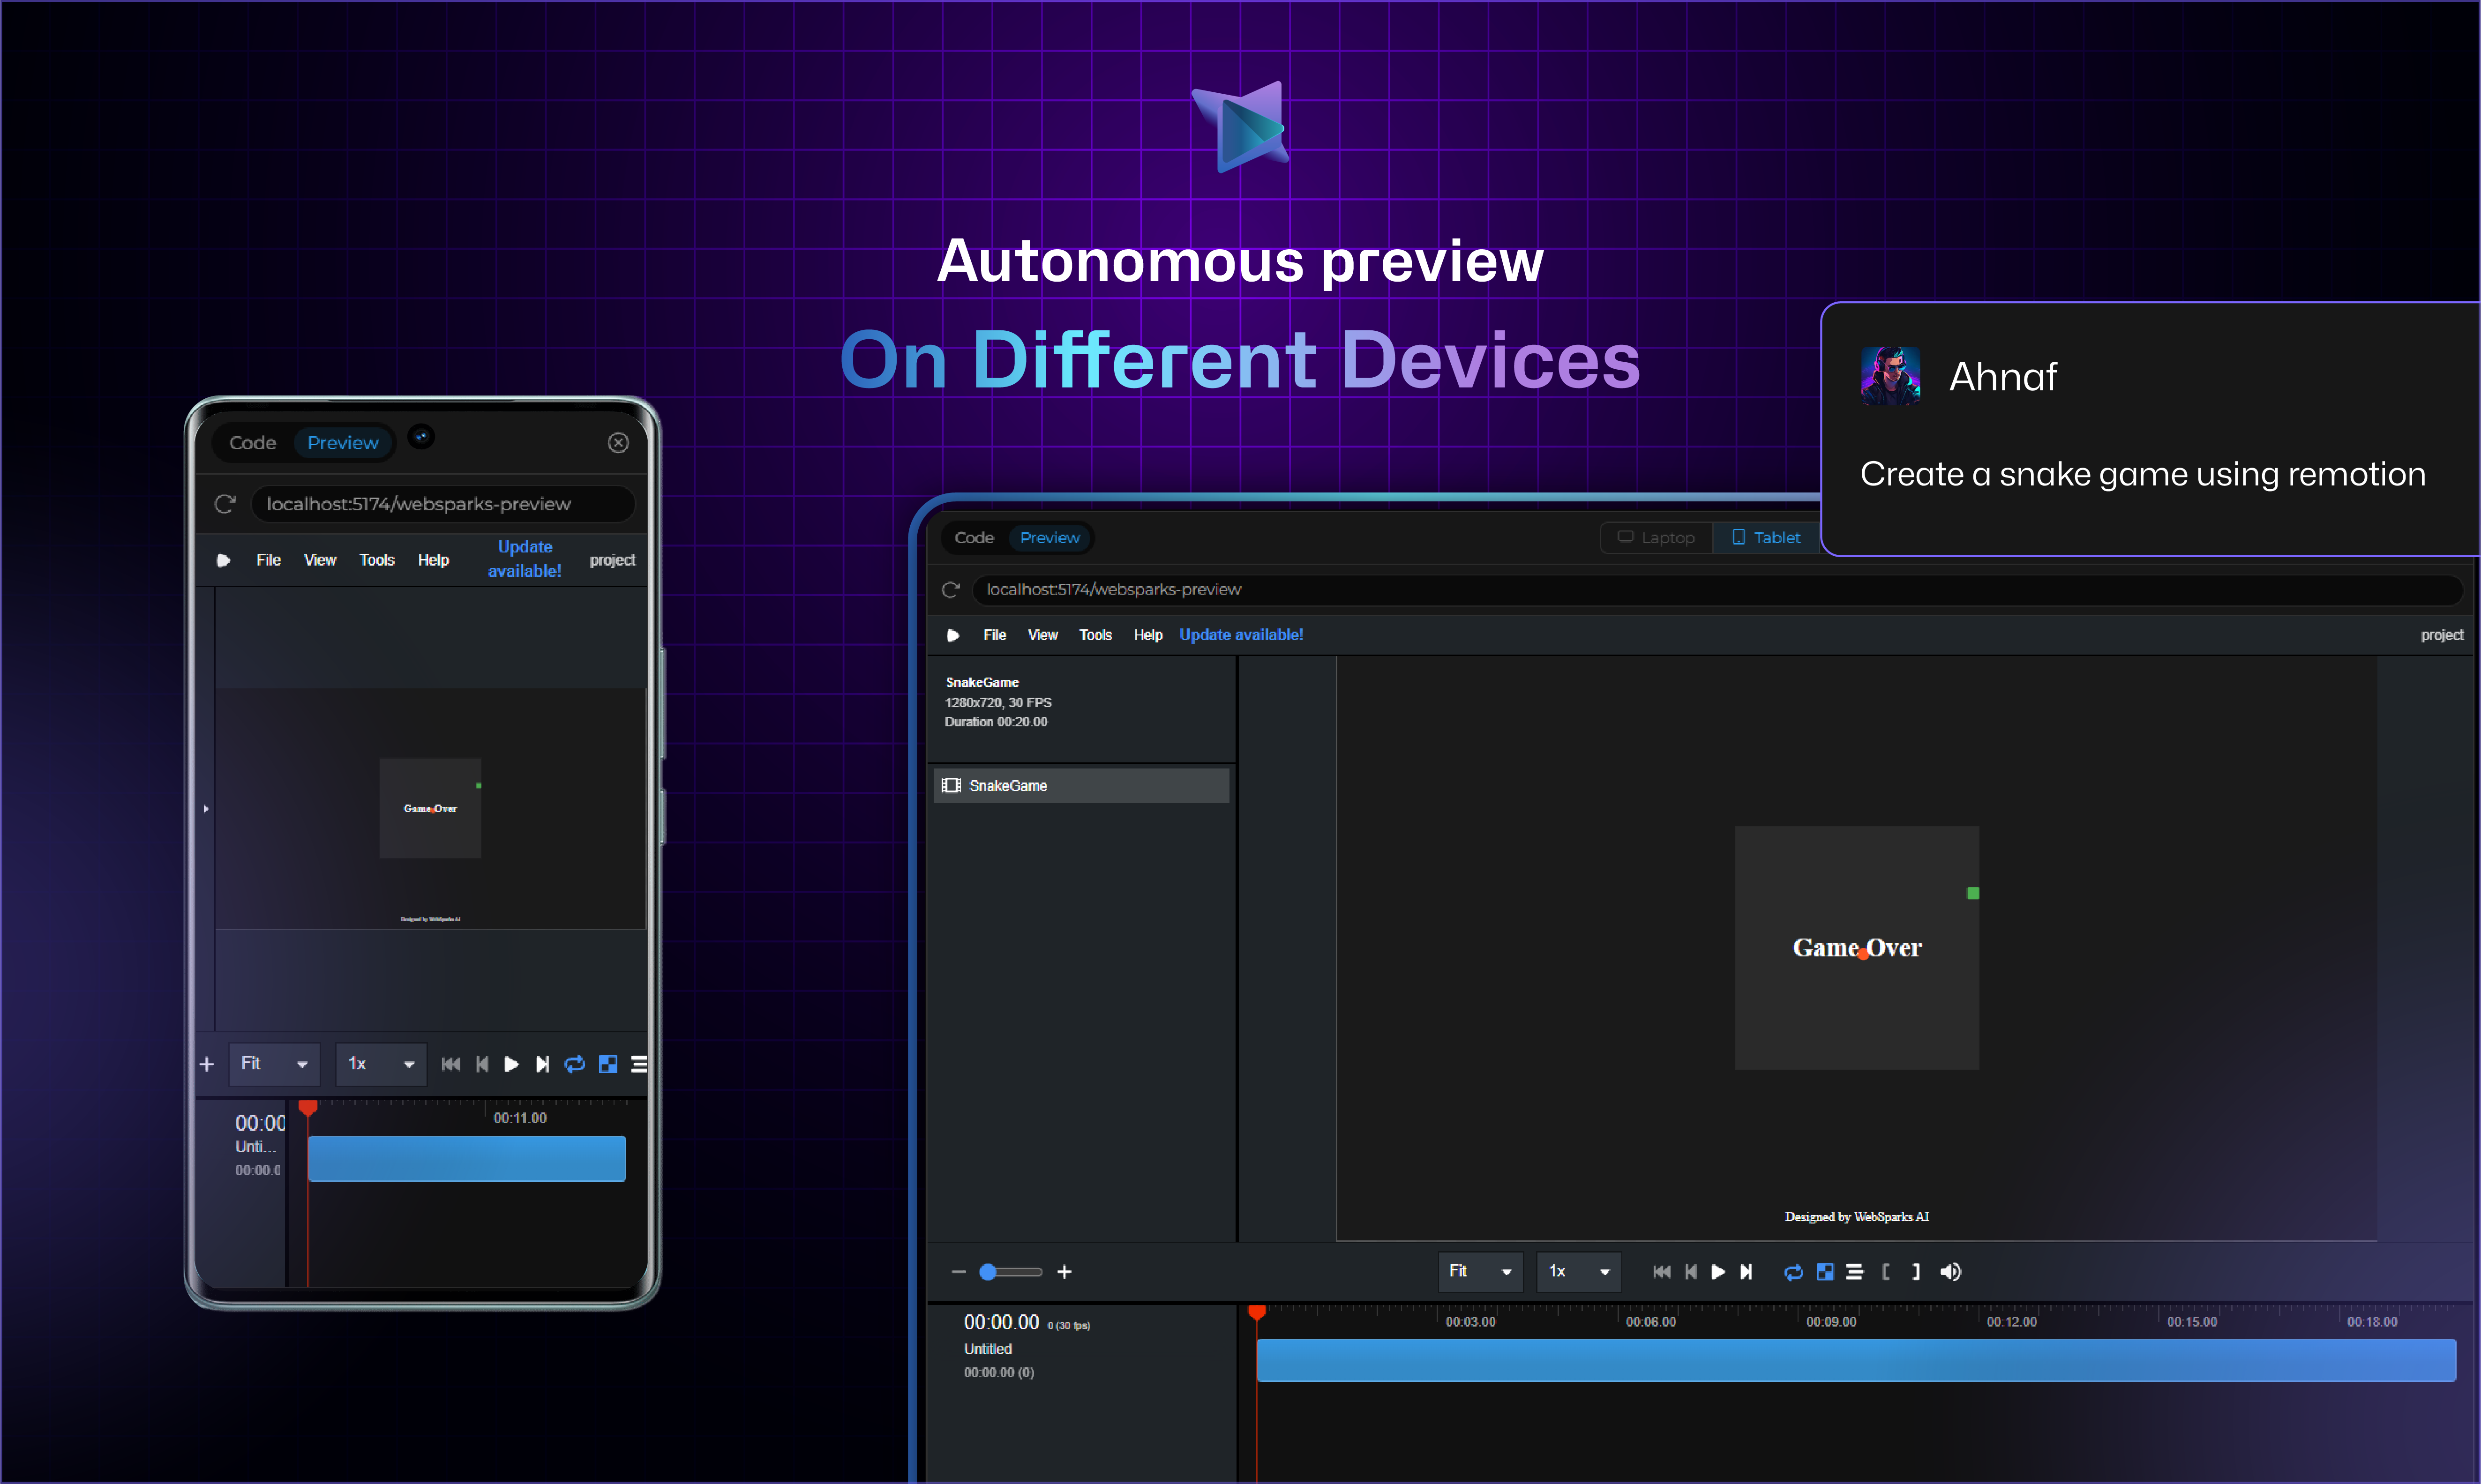Screen dimensions: 2481x1484
Task: Click Game Over canvas in tablet
Action: click(1857, 948)
